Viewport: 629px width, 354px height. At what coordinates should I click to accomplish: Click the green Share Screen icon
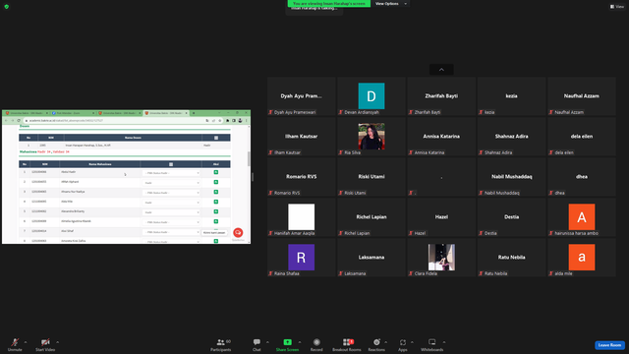[x=287, y=342]
